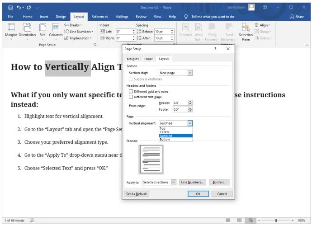Enable Different odd and even checkbox
312x225 pixels.
point(131,91)
